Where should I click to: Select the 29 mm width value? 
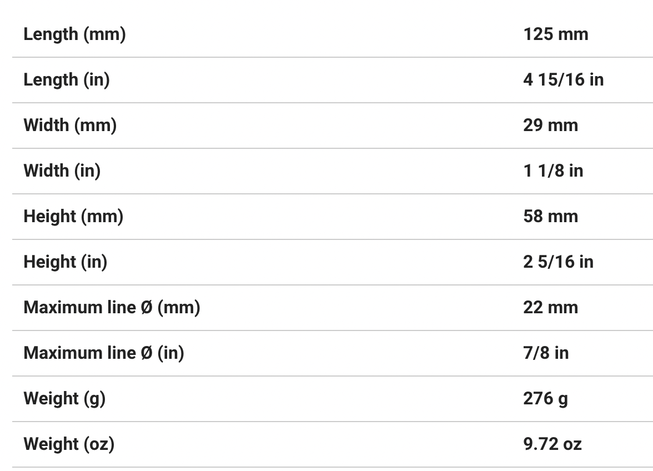pos(550,126)
